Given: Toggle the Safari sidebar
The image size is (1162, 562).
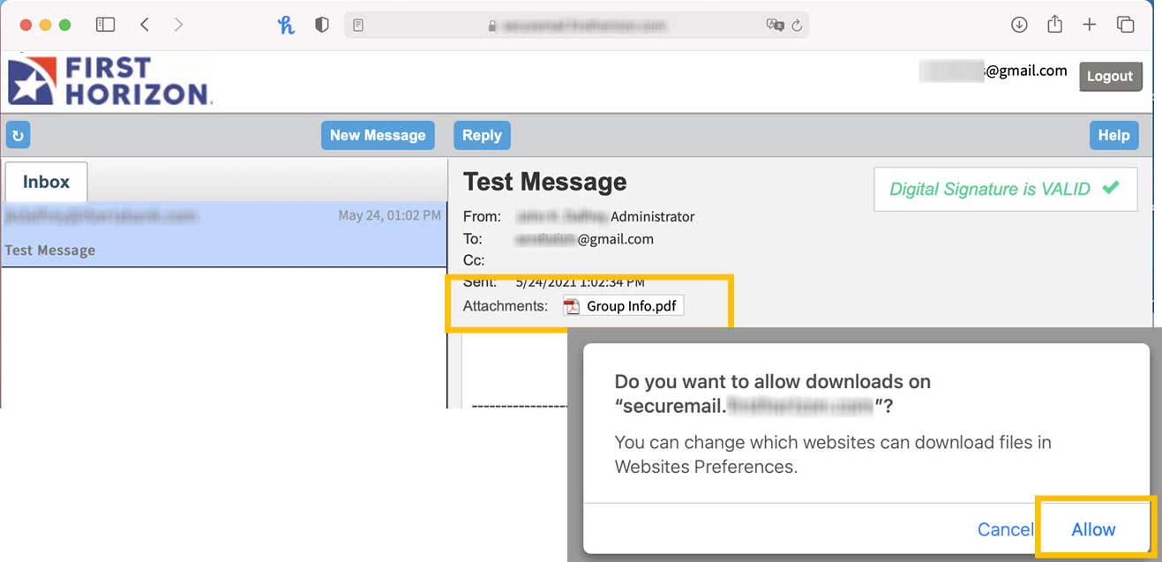Looking at the screenshot, I should [105, 25].
